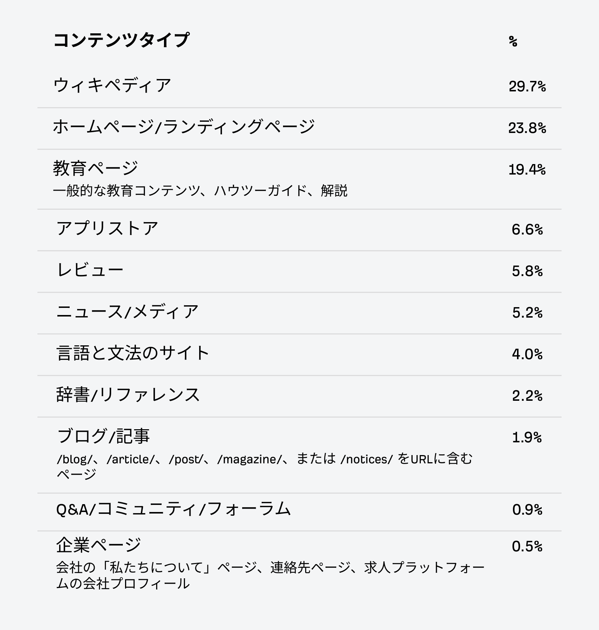Select the アプリストア row label

pyautogui.click(x=107, y=228)
